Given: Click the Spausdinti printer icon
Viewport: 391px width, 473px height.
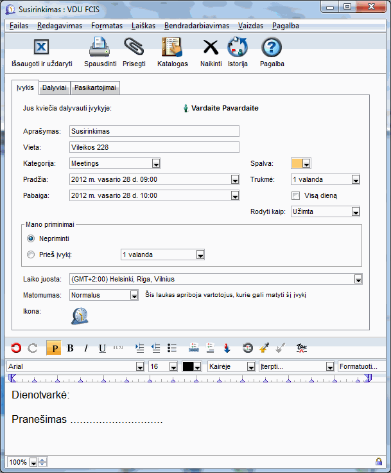Looking at the screenshot, I should [x=100, y=48].
